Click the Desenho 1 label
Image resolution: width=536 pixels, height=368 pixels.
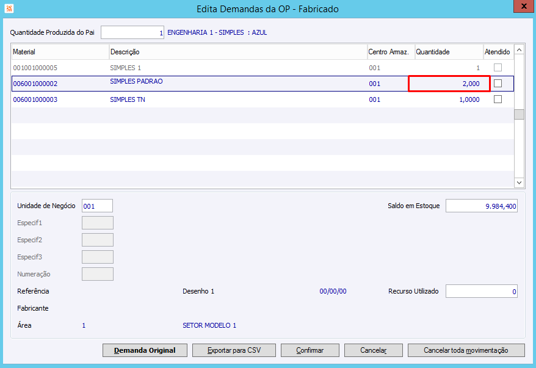[198, 291]
